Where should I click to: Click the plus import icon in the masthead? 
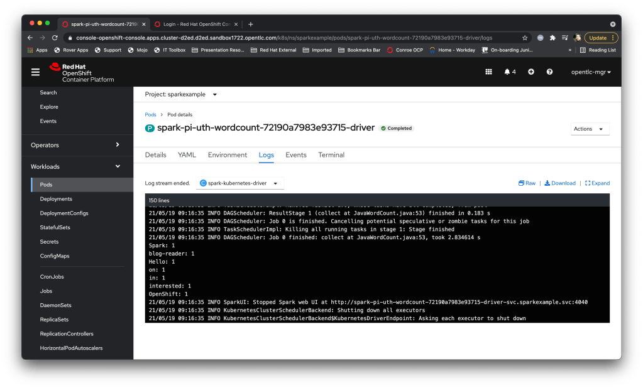[x=531, y=72]
